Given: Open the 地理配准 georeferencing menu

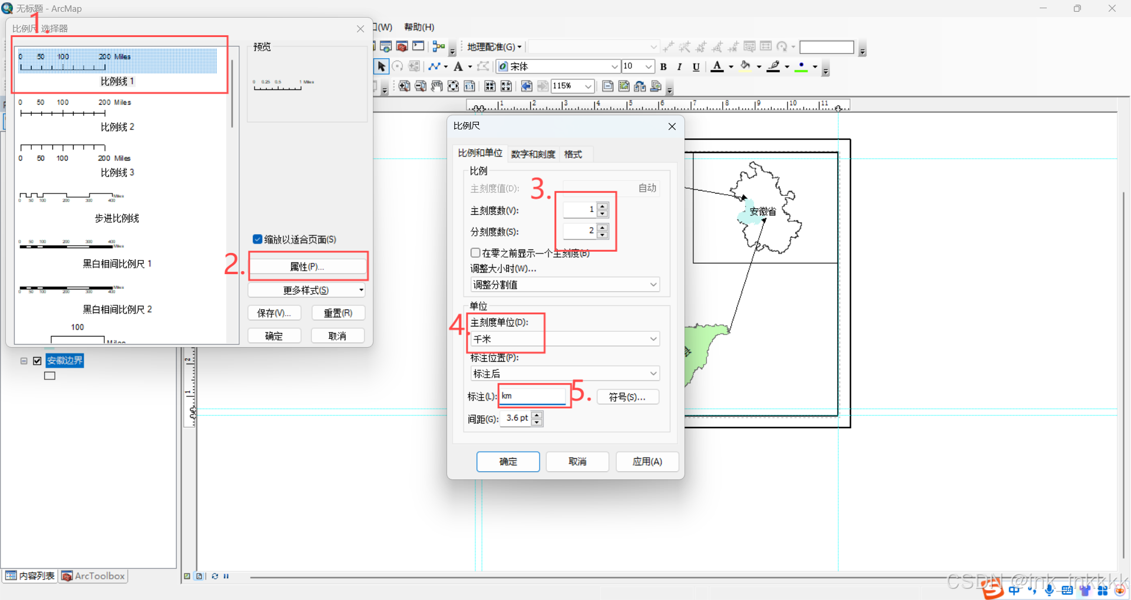Looking at the screenshot, I should 494,47.
